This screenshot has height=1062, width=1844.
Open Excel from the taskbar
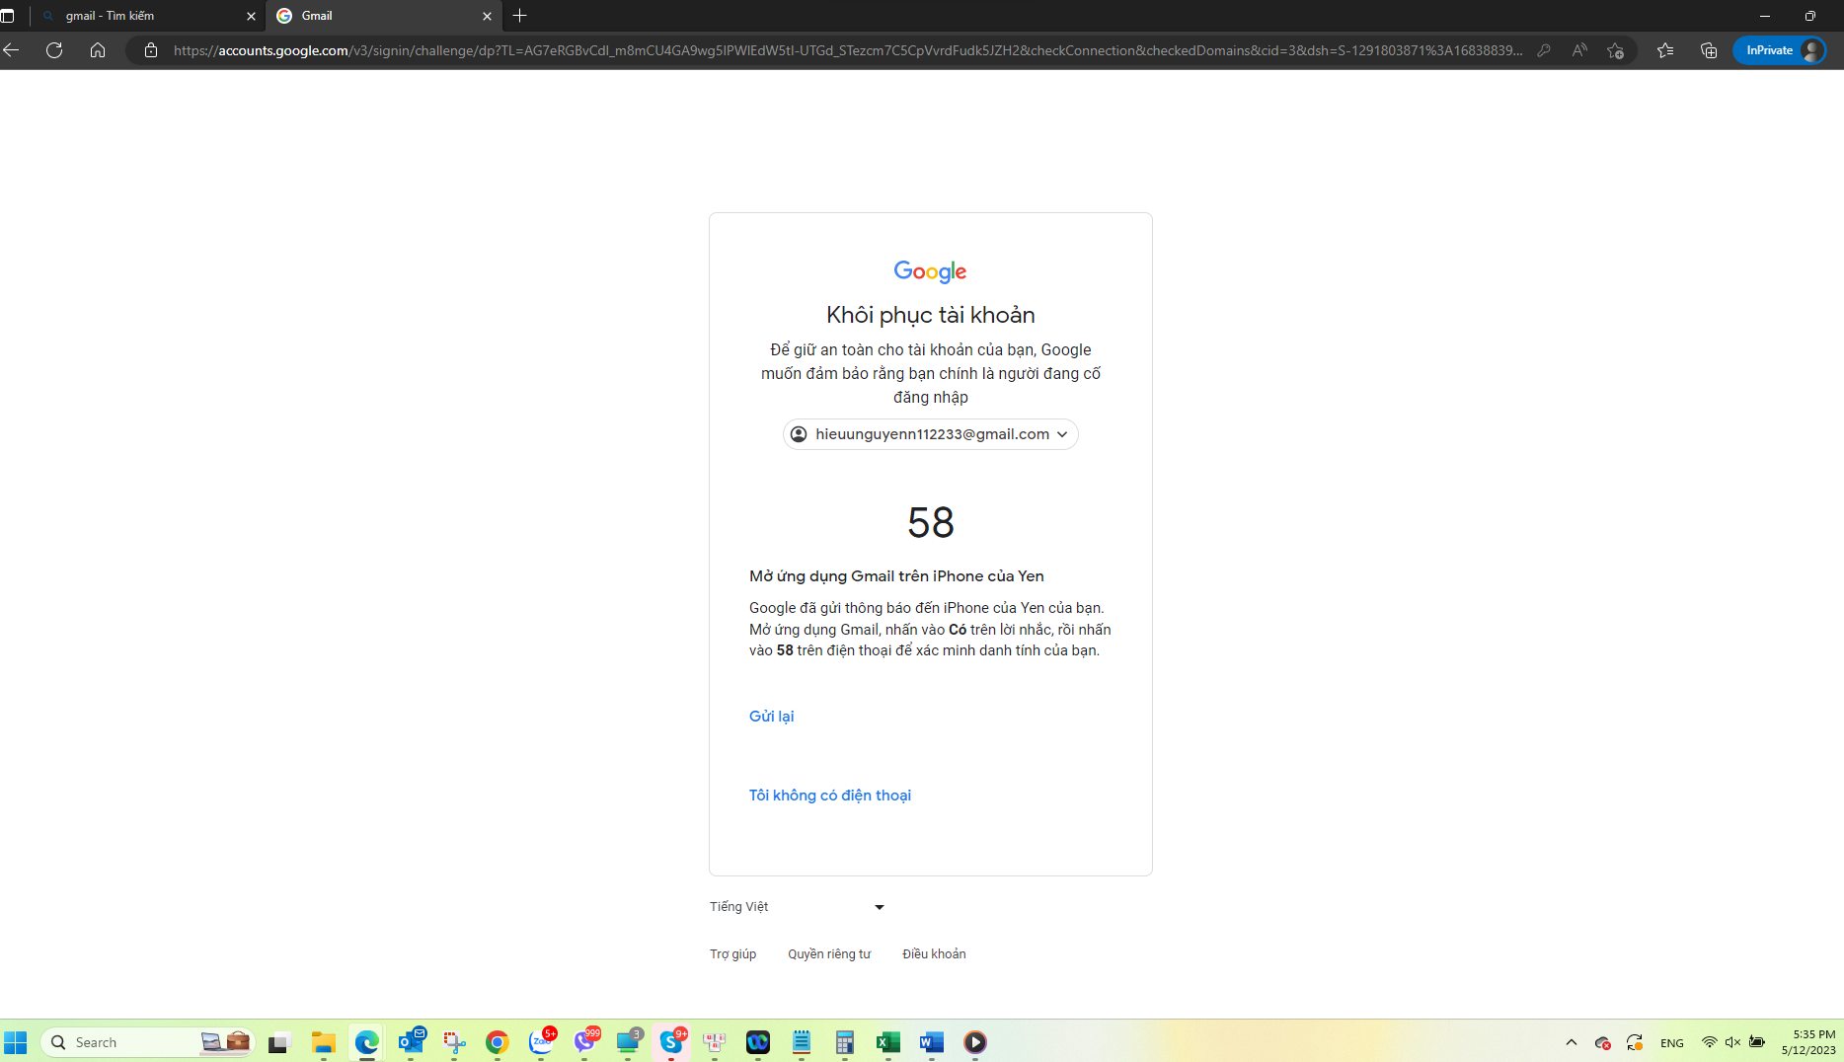coord(887,1042)
